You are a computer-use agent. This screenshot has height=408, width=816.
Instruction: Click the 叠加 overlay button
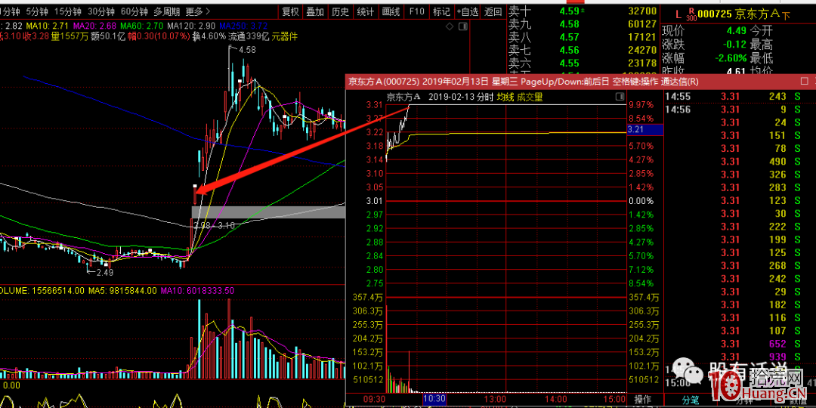click(315, 11)
